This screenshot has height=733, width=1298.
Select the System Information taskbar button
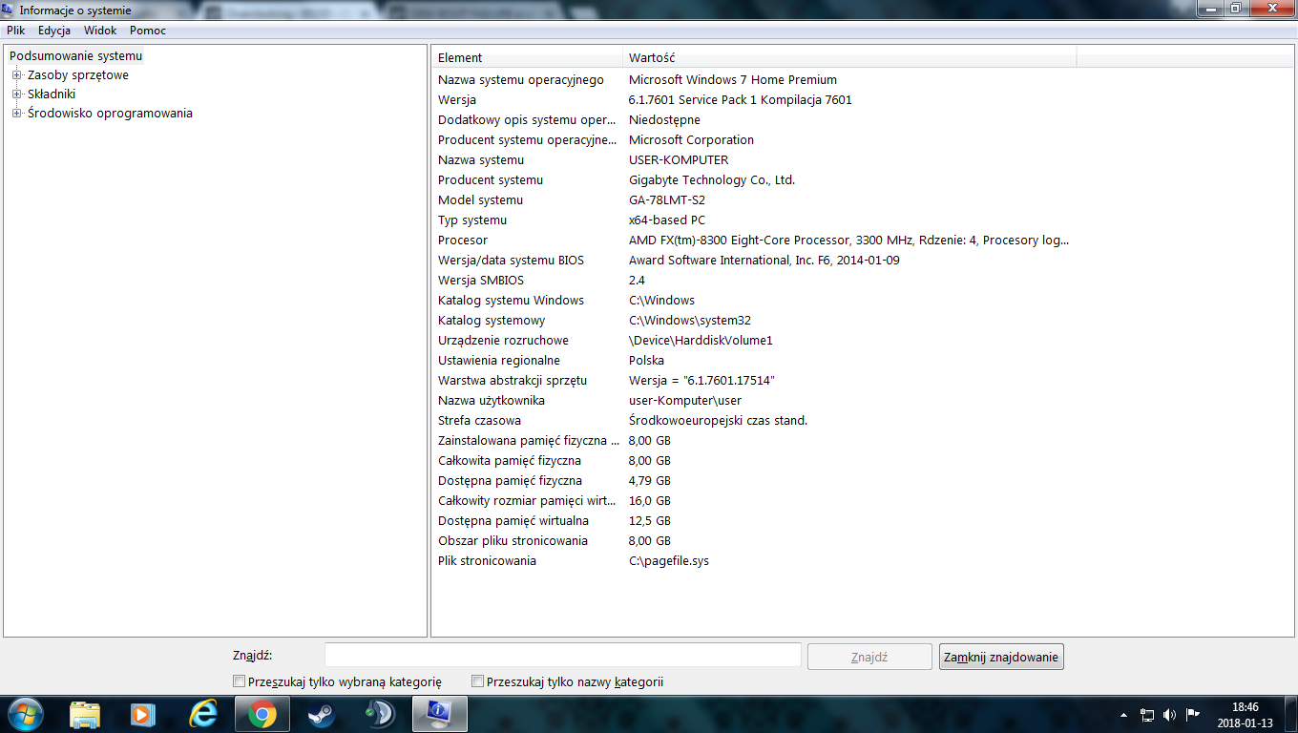click(440, 714)
